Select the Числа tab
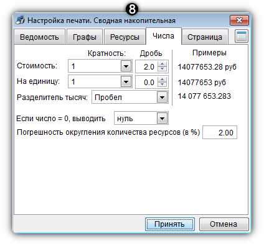Viewport: 264px width, 246px height. click(164, 36)
